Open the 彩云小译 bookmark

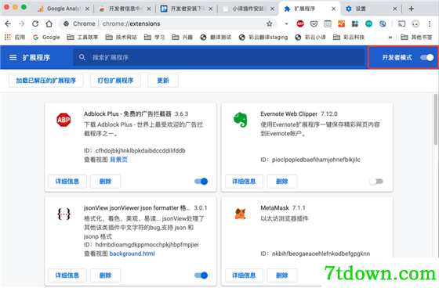(x=310, y=38)
